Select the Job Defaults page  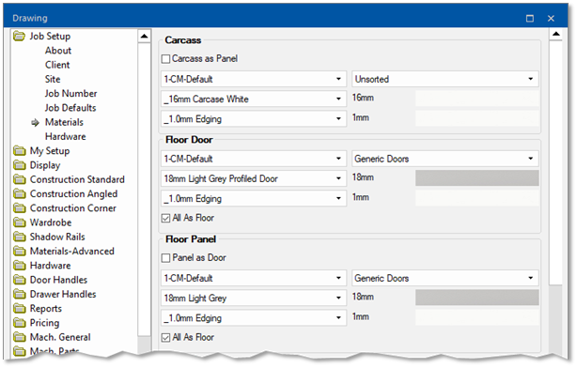70,108
